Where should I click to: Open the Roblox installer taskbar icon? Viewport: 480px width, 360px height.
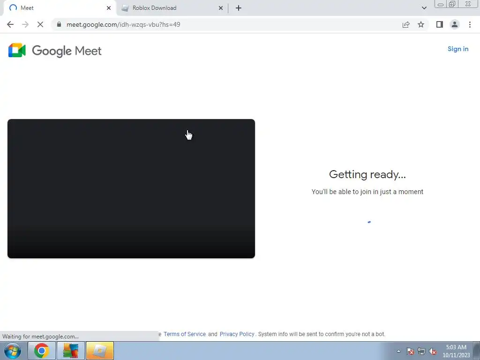(100, 351)
